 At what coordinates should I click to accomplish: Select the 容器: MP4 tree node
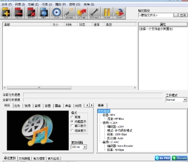tap(109, 115)
